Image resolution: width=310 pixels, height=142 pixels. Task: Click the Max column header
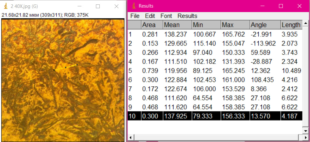coord(235,25)
